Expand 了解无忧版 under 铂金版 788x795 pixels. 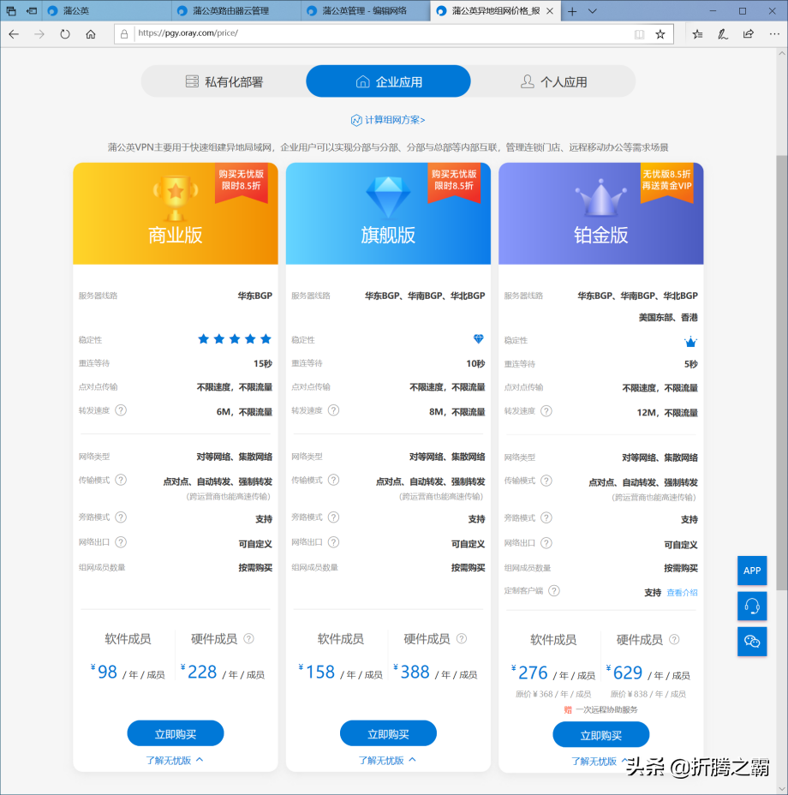[x=599, y=761]
